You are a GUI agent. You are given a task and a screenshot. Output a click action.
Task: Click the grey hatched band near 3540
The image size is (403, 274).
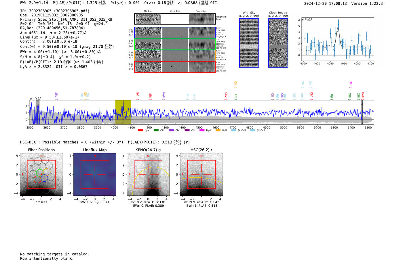[x=37, y=112]
